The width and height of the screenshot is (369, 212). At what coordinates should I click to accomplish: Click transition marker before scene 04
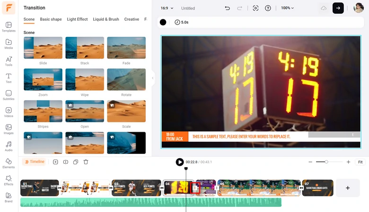[162, 188]
